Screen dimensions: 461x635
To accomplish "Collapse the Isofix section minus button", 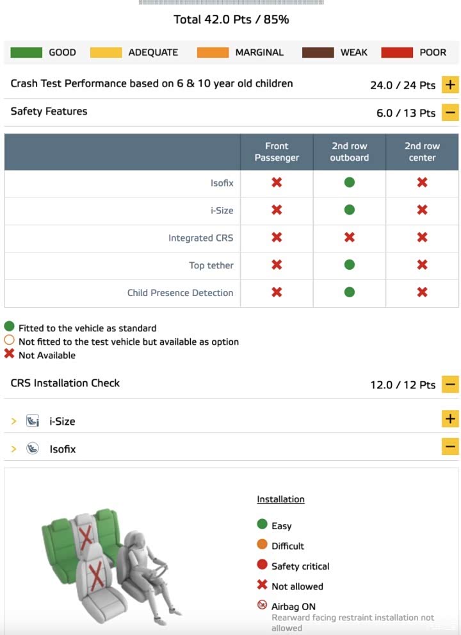I will click(450, 446).
